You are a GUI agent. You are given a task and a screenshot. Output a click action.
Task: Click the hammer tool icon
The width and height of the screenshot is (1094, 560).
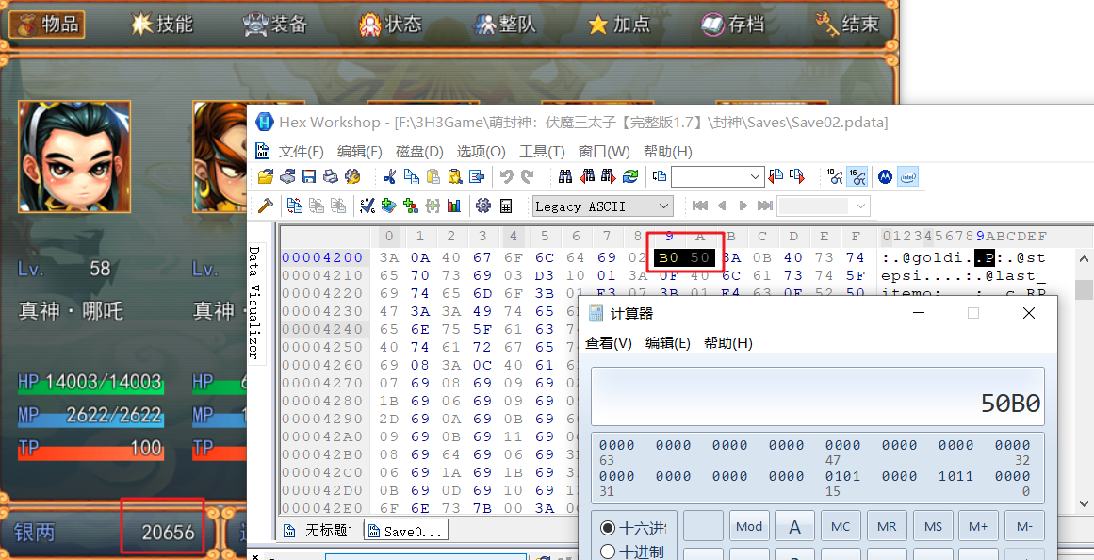(x=265, y=206)
